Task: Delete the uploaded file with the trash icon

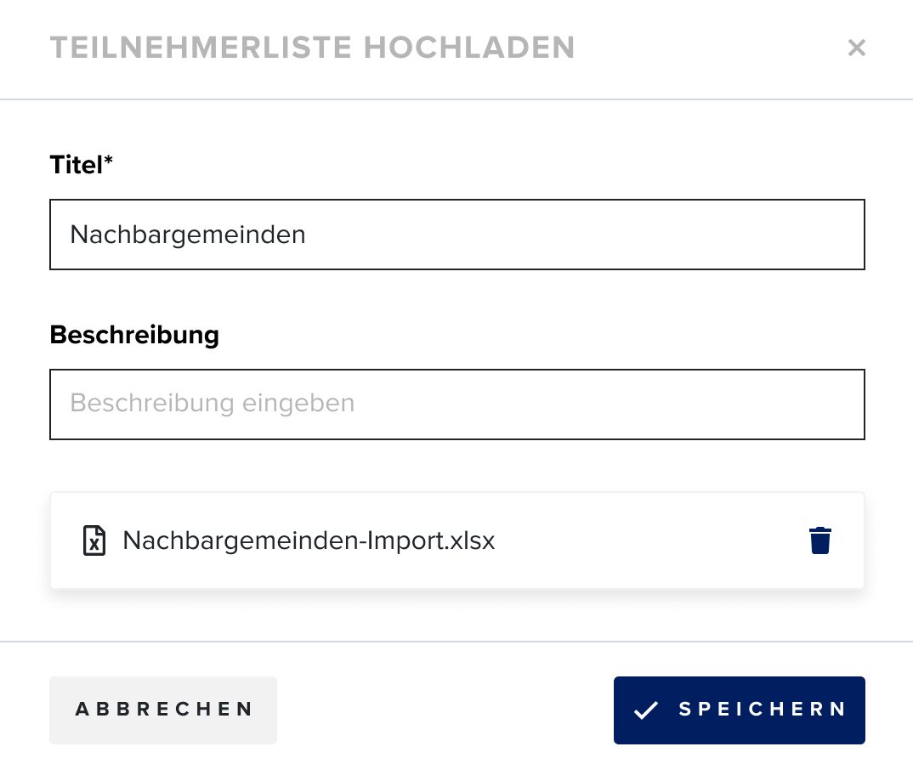Action: click(x=819, y=540)
